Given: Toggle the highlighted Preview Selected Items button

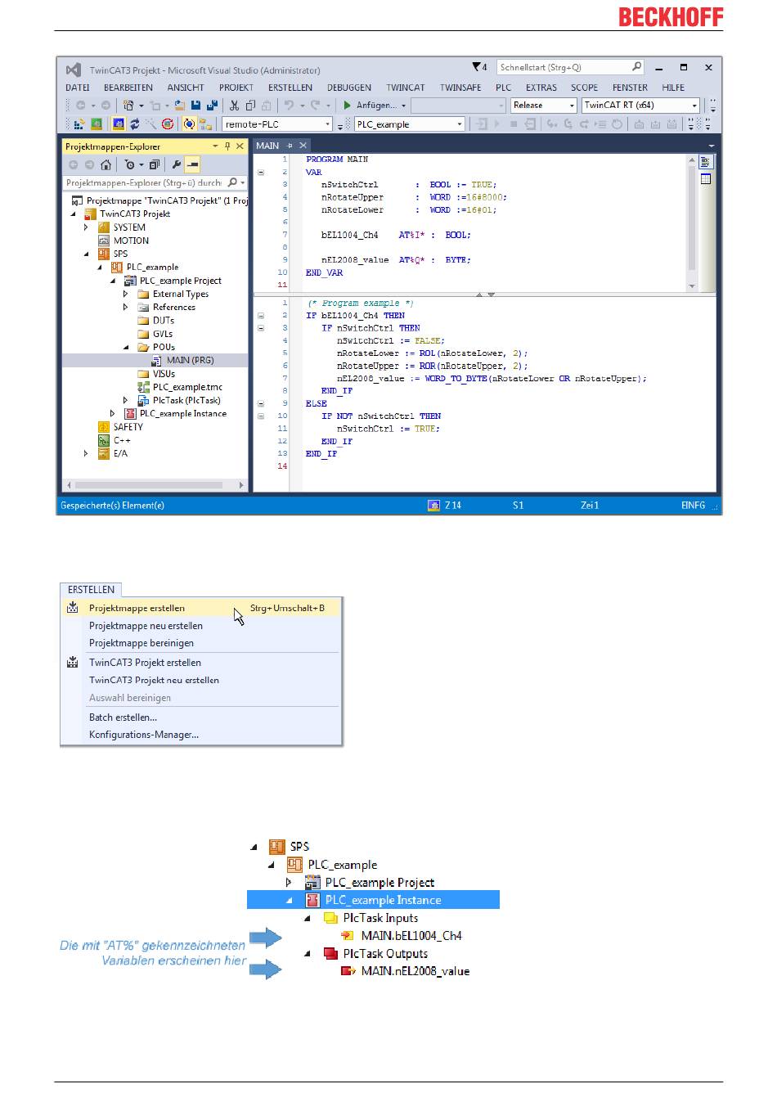Looking at the screenshot, I should pyautogui.click(x=193, y=165).
